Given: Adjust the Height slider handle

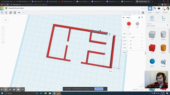Looking at the screenshot, I should coord(130,48).
